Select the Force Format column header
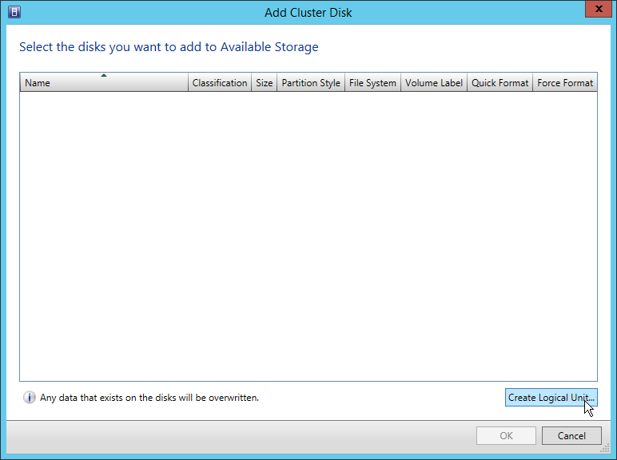Image resolution: width=617 pixels, height=460 pixels. click(x=565, y=83)
